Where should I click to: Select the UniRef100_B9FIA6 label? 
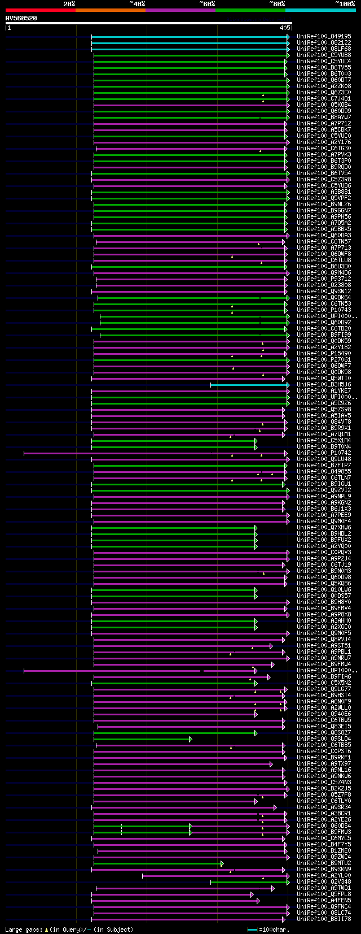(324, 677)
